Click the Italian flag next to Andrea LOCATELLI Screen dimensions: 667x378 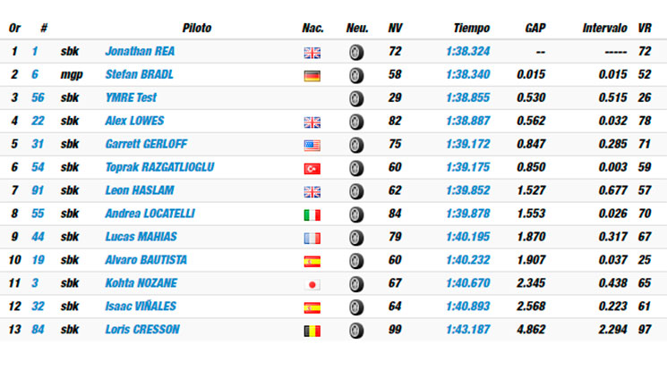(312, 214)
